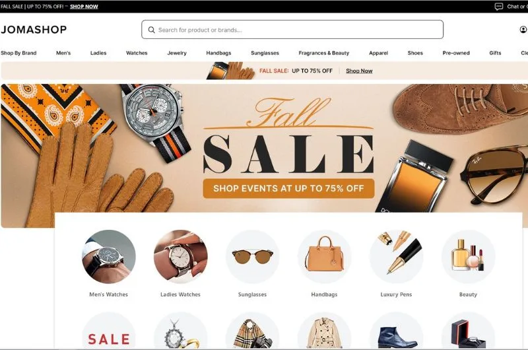Focus the product or brands search field

pyautogui.click(x=292, y=30)
